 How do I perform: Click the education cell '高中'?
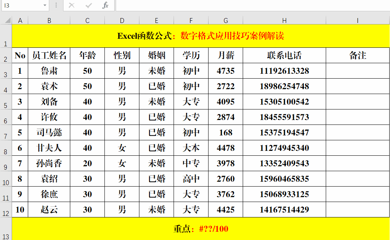tap(191, 179)
